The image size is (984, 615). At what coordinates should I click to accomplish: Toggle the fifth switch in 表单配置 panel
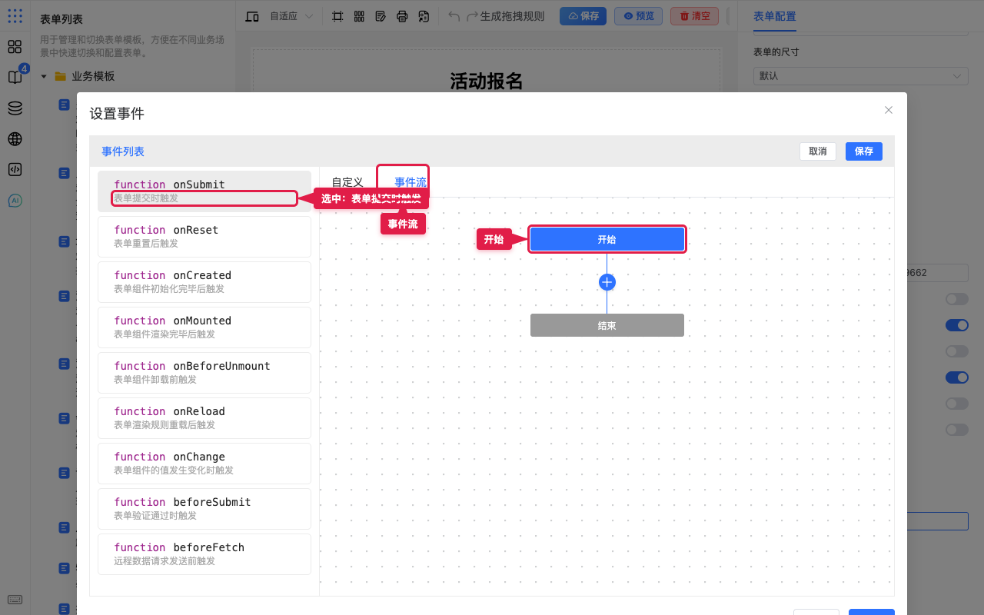[957, 404]
